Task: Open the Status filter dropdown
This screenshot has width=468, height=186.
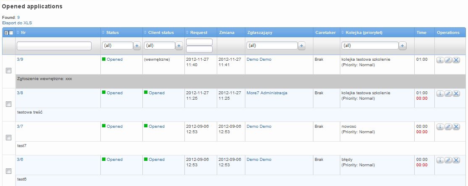Action: coord(117,46)
